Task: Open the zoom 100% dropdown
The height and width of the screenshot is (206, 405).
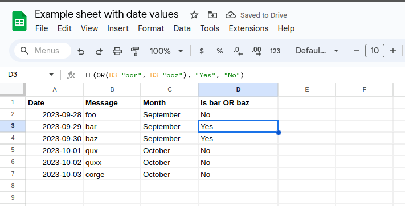Action: 166,51
